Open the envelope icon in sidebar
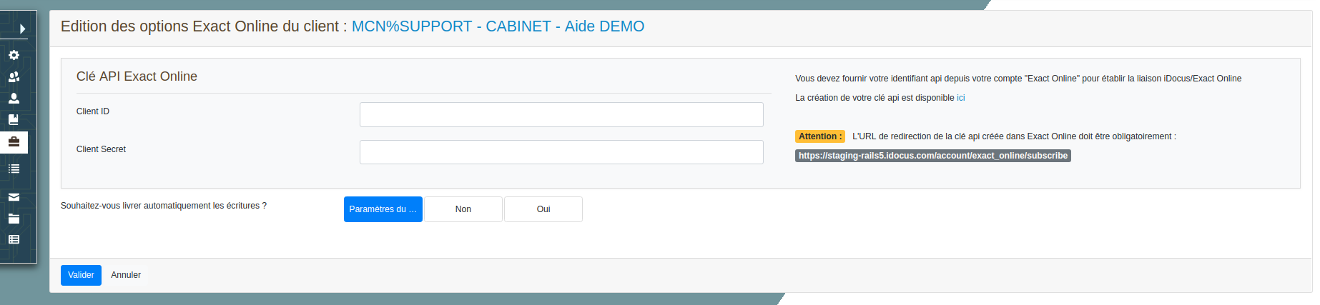Screen dimensions: 1320x305 14,197
